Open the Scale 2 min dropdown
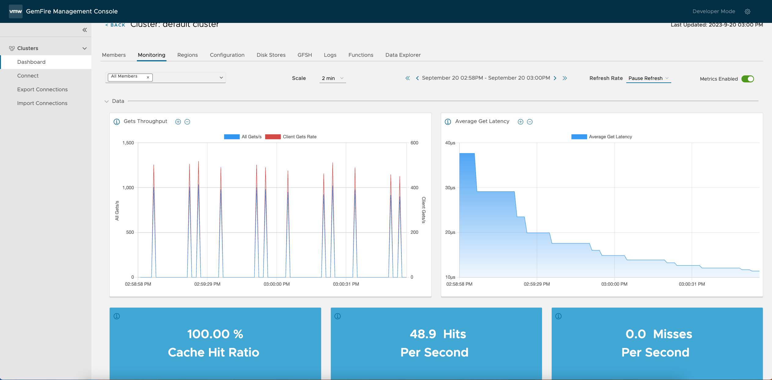Image resolution: width=772 pixels, height=380 pixels. pos(333,78)
